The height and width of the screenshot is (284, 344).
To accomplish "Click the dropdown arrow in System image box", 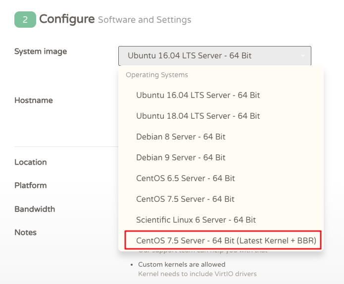I will [x=303, y=56].
